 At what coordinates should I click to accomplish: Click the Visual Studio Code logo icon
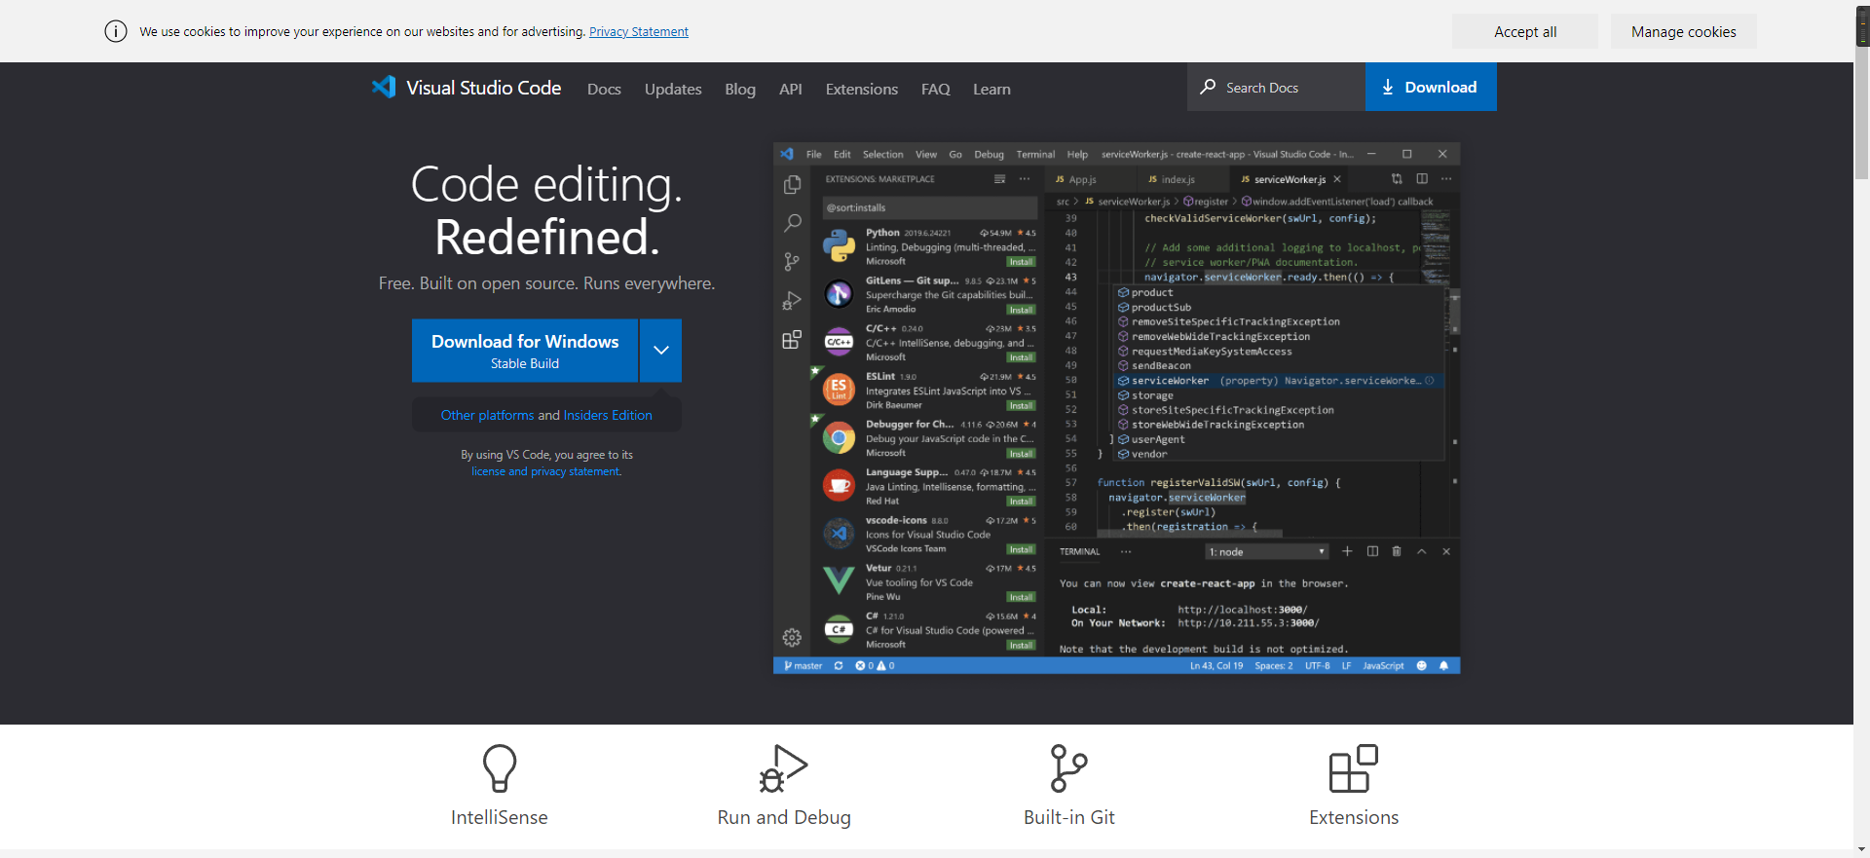coord(384,87)
